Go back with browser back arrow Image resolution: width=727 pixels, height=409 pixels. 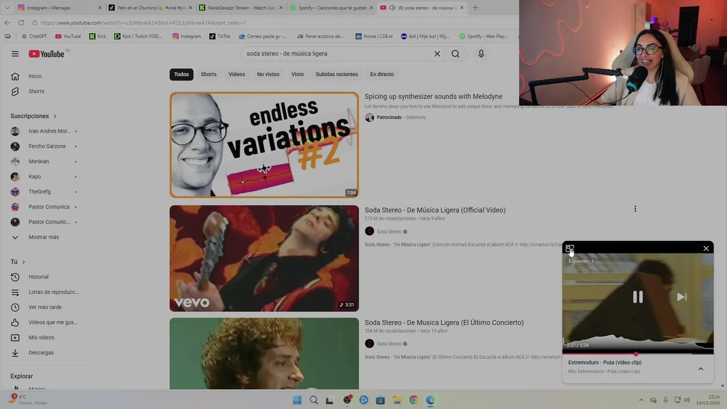7,23
